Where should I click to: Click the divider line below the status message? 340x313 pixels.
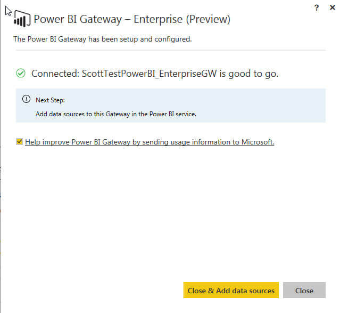(170, 50)
